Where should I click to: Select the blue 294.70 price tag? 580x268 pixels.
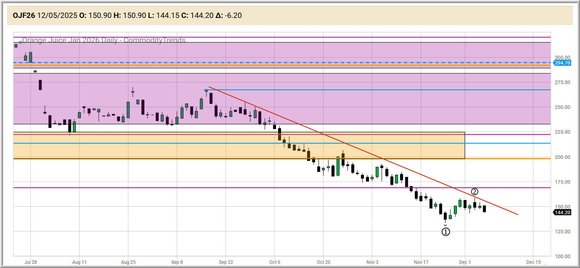point(562,63)
